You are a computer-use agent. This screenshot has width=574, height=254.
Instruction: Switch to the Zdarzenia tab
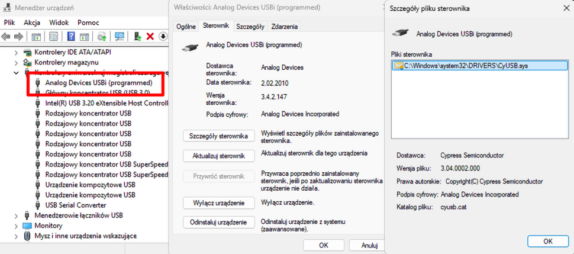[285, 27]
